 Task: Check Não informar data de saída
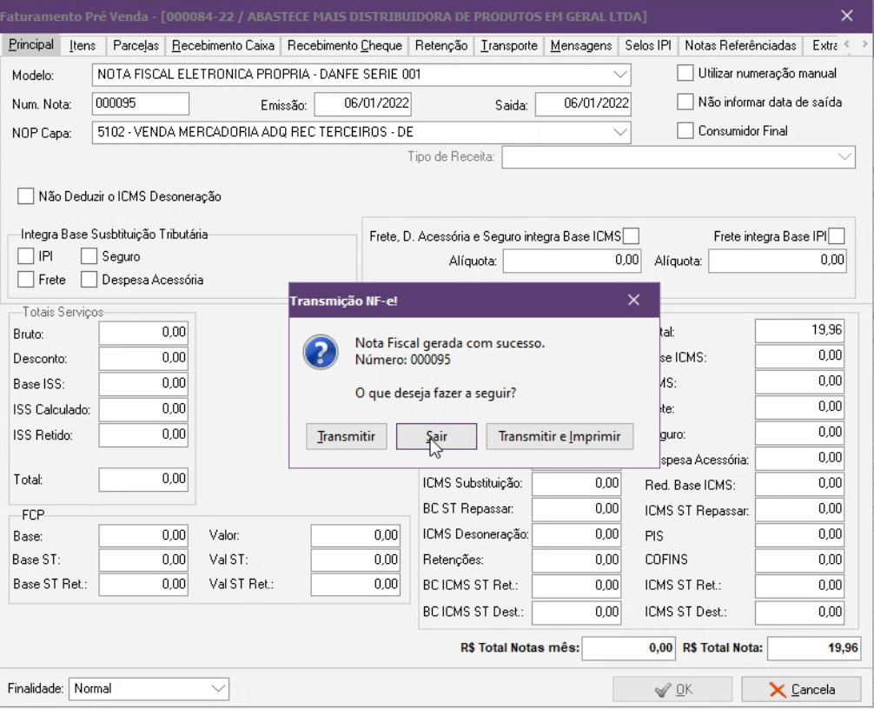(685, 103)
